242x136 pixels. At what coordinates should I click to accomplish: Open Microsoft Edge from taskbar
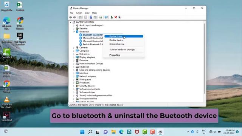tap(121, 132)
